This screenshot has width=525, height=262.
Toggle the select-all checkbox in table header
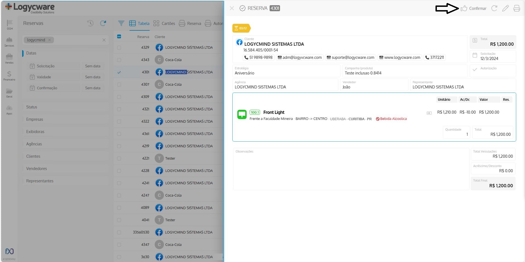(119, 36)
